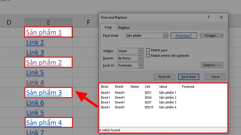Expand the Search By Rows dropdown

pyautogui.click(x=141, y=58)
